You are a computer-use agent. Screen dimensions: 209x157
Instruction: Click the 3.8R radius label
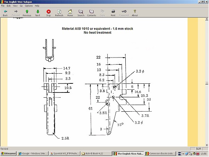(x=103, y=113)
